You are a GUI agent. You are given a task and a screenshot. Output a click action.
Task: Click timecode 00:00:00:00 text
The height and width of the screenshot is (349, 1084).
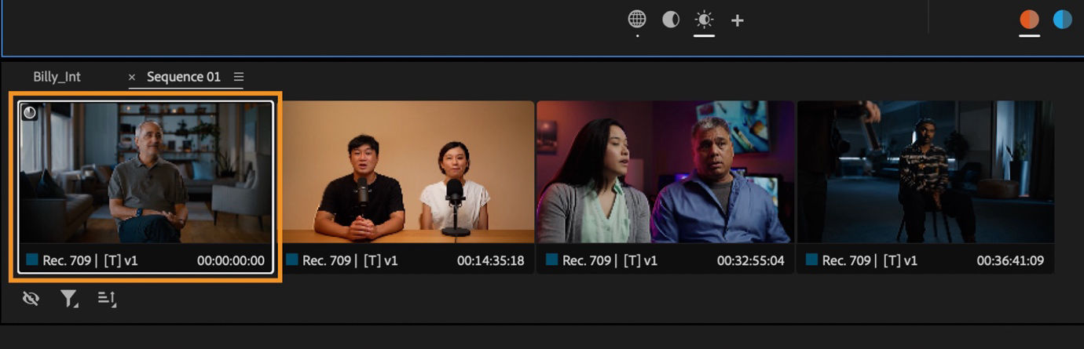tap(231, 260)
